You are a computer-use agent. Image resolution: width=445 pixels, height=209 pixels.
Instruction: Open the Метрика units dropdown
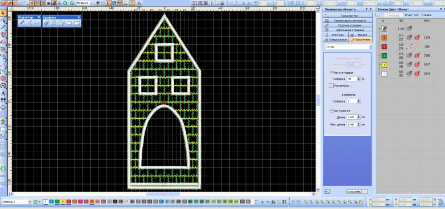85,3
